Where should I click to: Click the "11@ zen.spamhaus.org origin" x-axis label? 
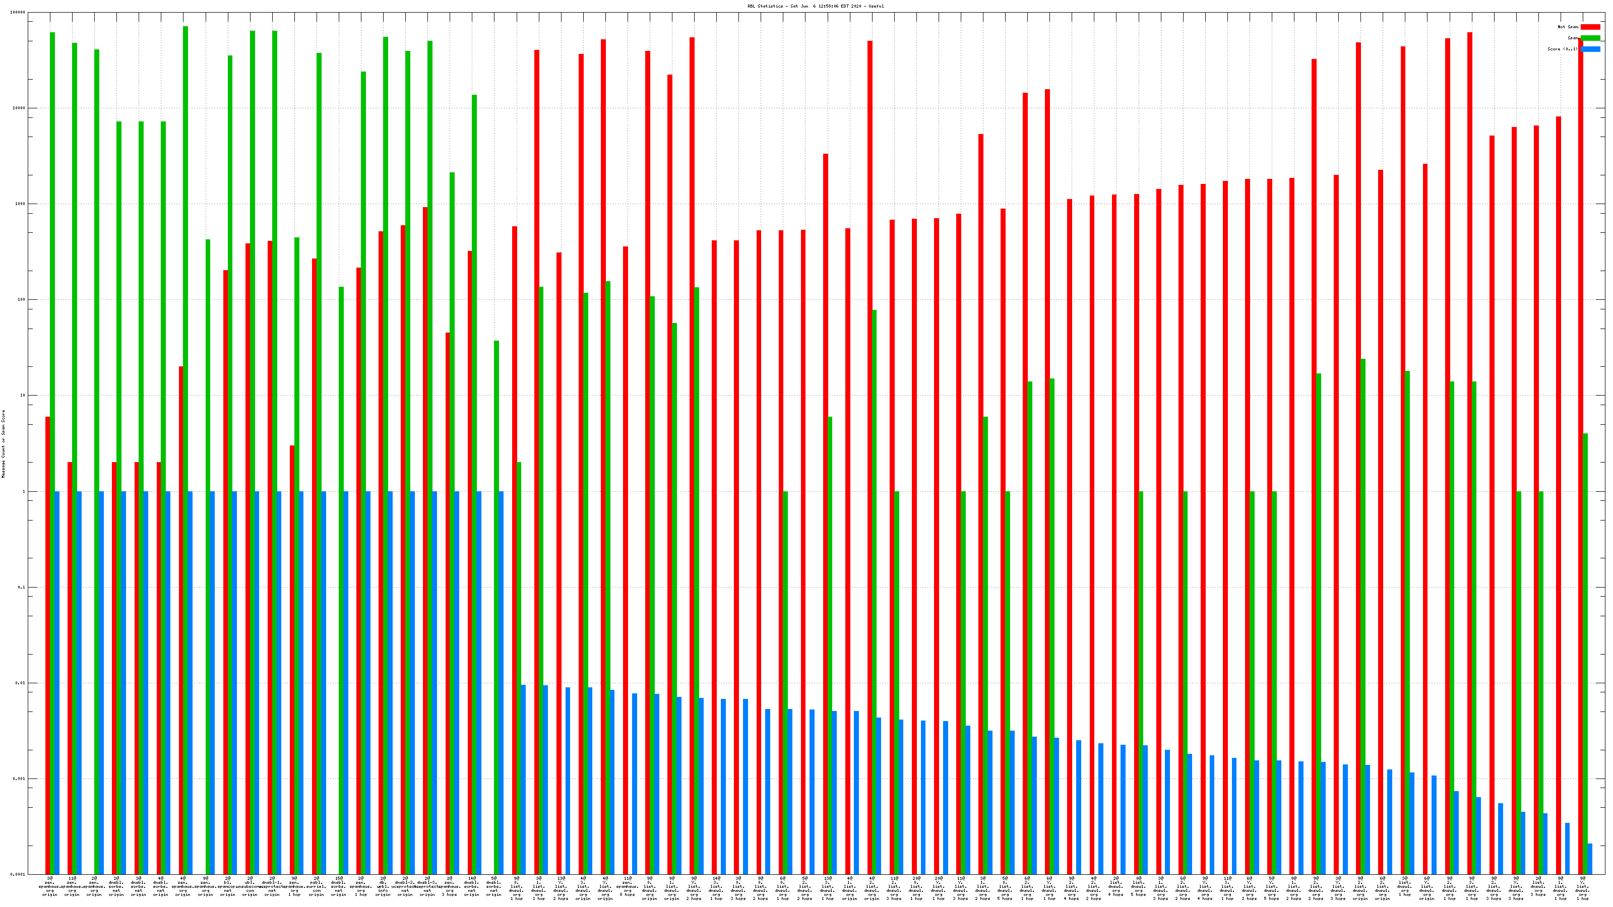click(x=72, y=886)
